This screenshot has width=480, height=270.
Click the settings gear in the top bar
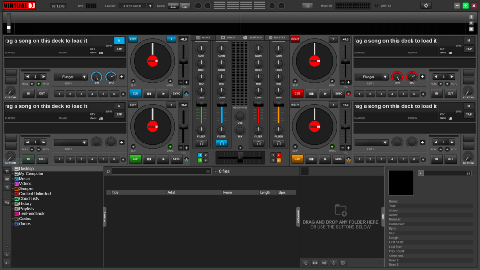426,5
